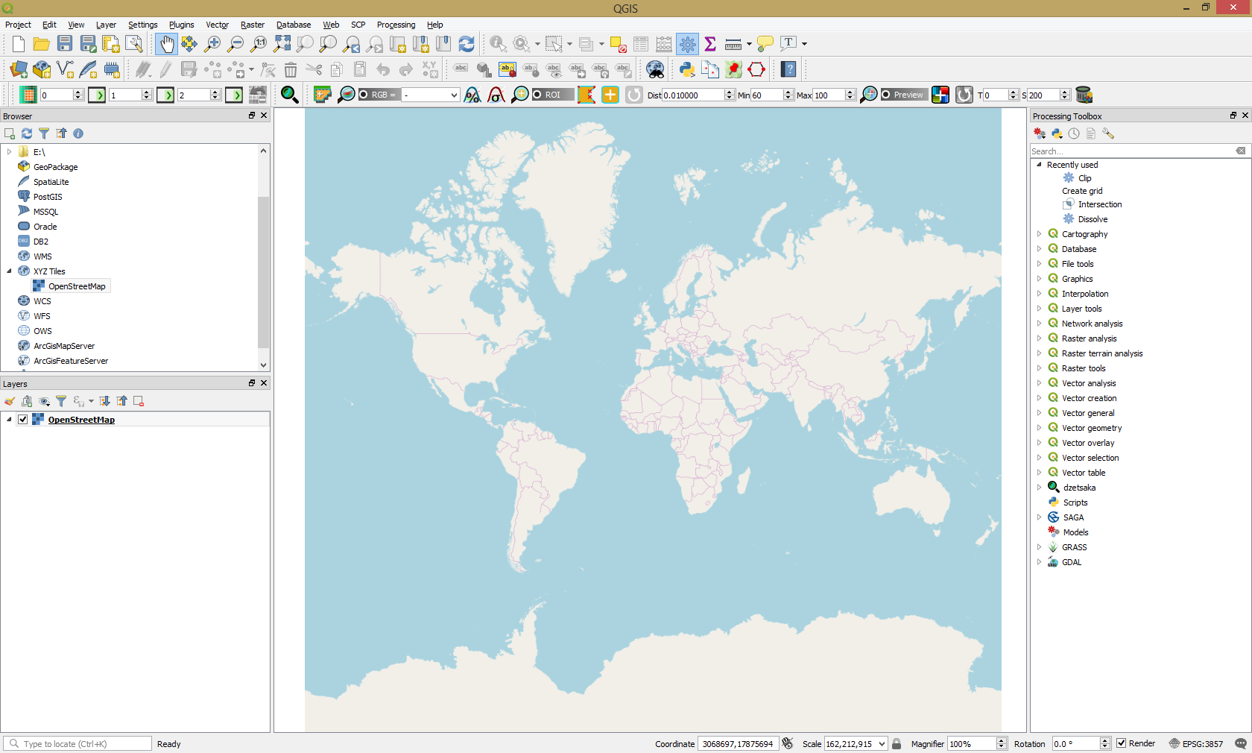
Task: Refresh the map canvas
Action: point(467,44)
